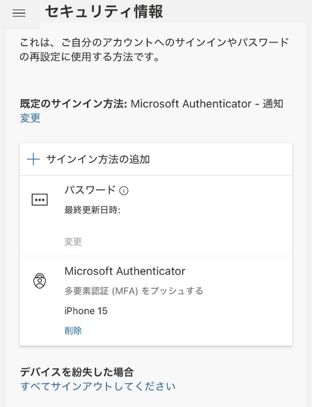Image resolution: width=312 pixels, height=407 pixels.
Task: Change the default sign-in method via 変更 link
Action: click(x=30, y=118)
